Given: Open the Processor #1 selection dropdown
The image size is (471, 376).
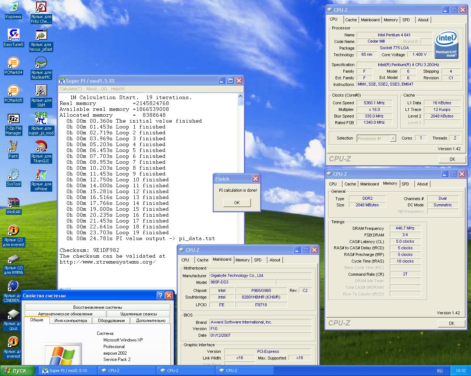Looking at the screenshot, I should point(376,138).
